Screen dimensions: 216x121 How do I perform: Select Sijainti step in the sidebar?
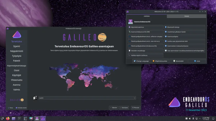pyautogui.click(x=16, y=46)
